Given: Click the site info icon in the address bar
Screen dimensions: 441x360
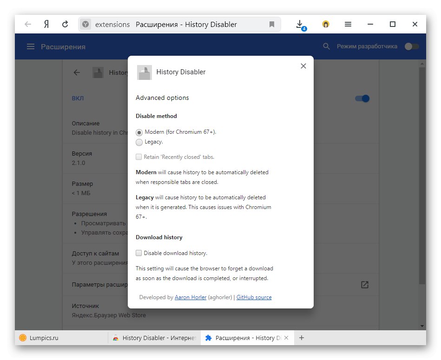Looking at the screenshot, I should (x=86, y=25).
